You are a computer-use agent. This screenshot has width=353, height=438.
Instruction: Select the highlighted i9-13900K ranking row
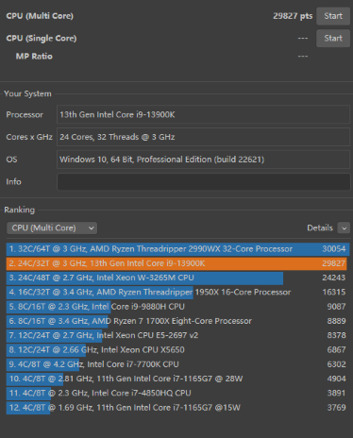point(177,263)
